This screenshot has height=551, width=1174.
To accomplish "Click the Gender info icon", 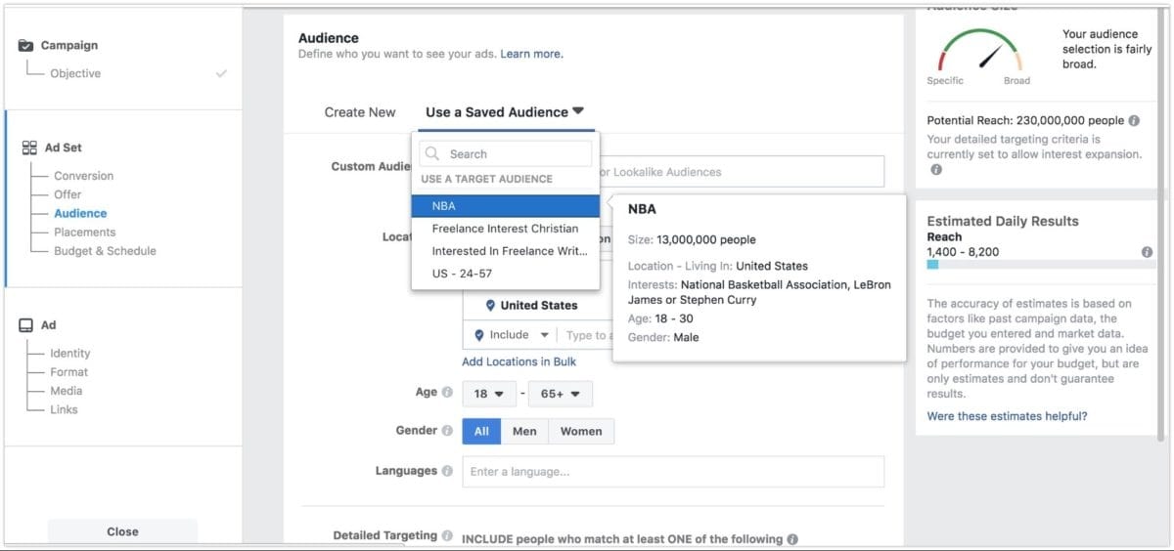I will click(447, 430).
